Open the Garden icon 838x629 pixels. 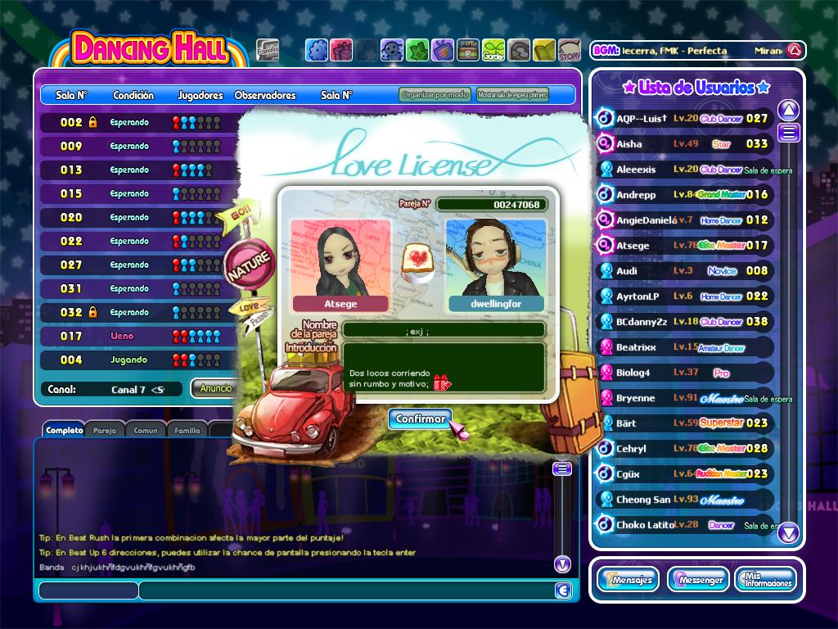tap(493, 50)
